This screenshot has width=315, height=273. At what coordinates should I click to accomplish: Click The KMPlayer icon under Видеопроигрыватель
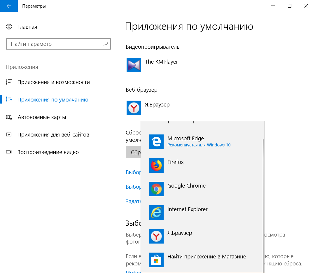coord(134,65)
